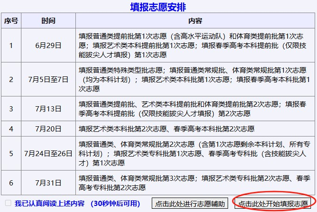Click the 7月24日至26日 date cell
The height and width of the screenshot is (212, 317).
(48, 153)
